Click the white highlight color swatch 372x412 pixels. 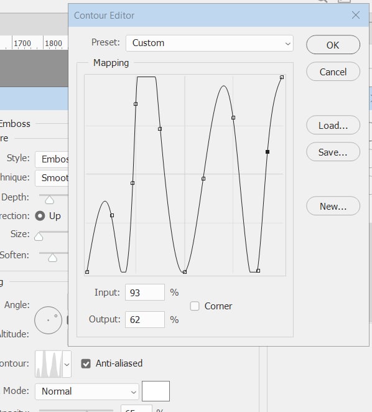click(156, 391)
